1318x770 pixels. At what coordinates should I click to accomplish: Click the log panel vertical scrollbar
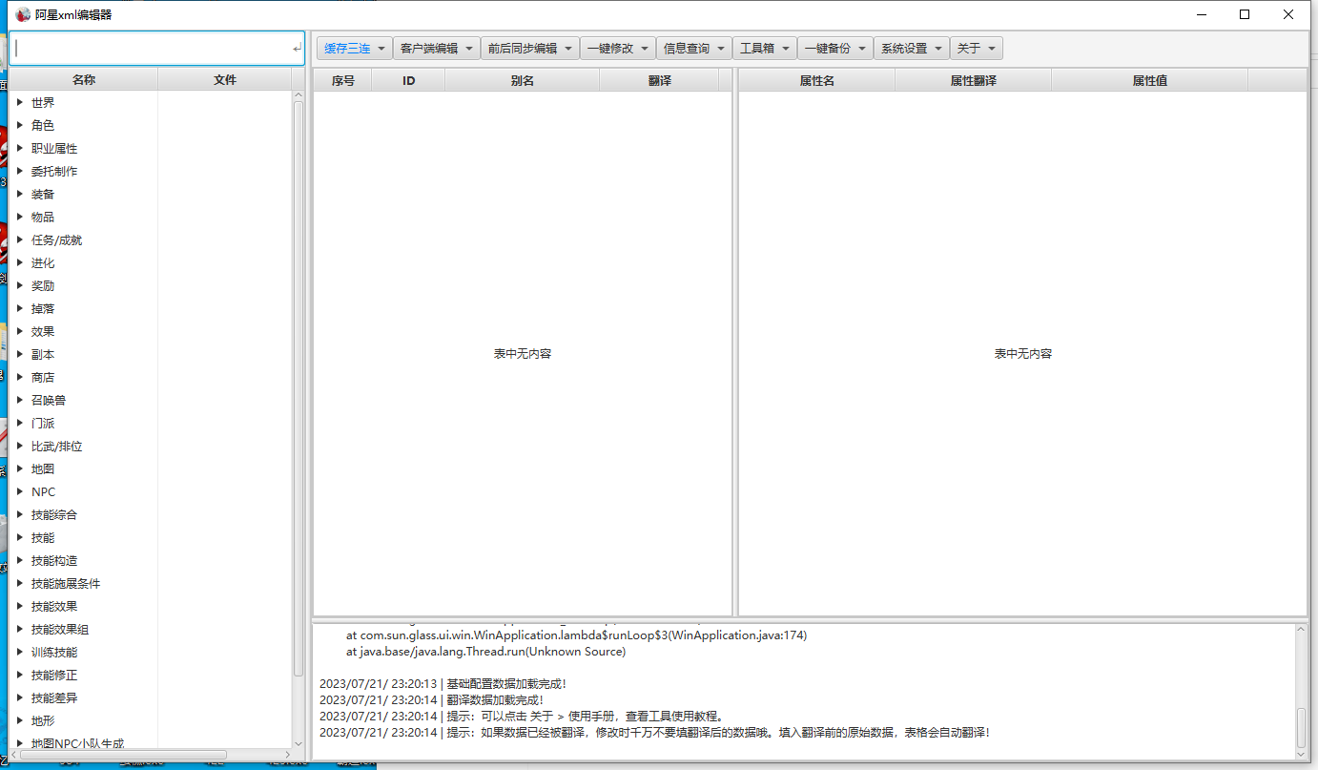click(x=1301, y=728)
